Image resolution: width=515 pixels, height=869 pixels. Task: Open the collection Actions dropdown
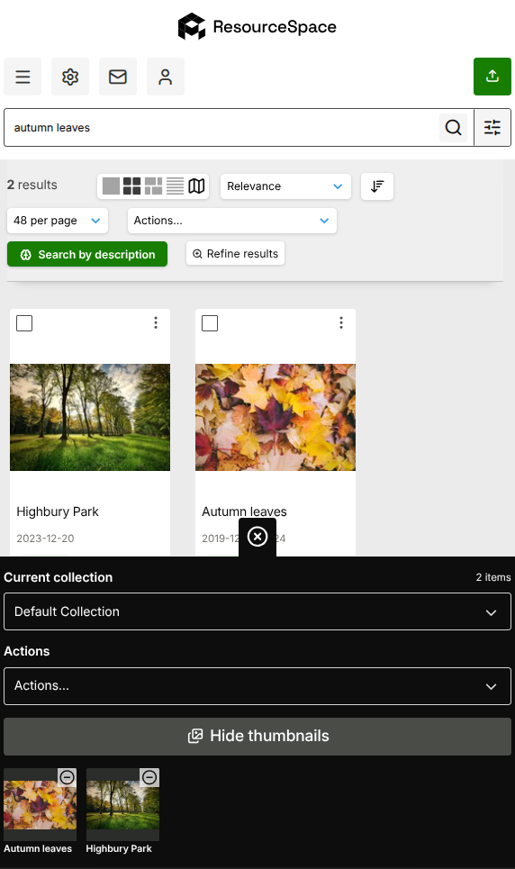pyautogui.click(x=257, y=686)
